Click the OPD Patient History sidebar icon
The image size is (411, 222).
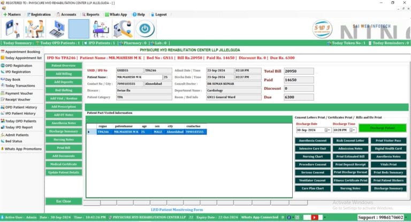(x=3, y=107)
